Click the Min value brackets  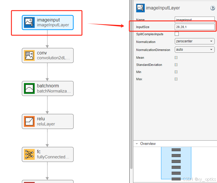coord(176,72)
